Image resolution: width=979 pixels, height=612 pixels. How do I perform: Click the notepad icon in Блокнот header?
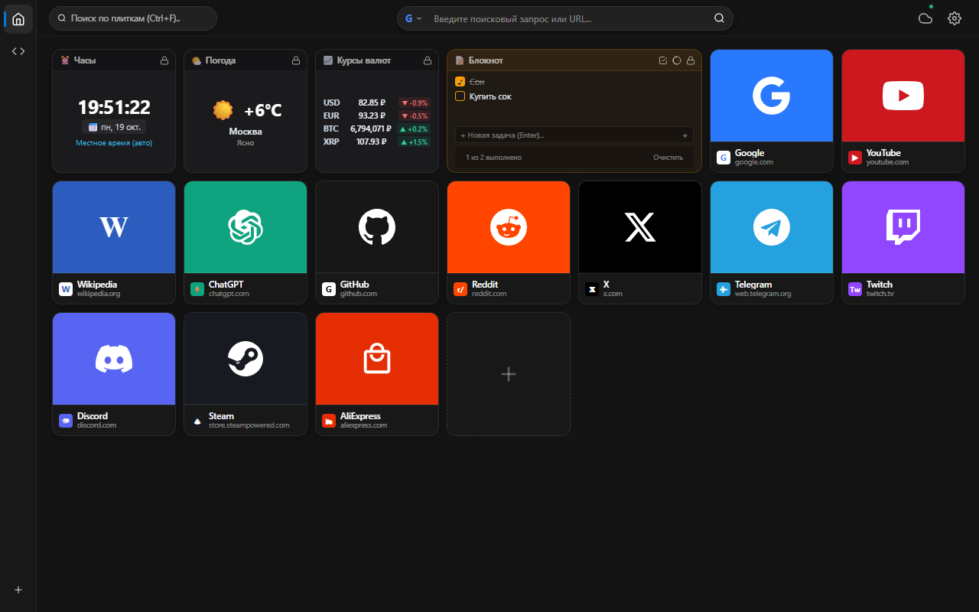(460, 60)
